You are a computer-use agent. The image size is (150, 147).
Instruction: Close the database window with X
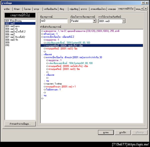(x=147, y=3)
